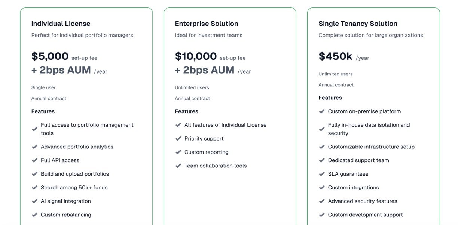The width and height of the screenshot is (458, 225).
Task: Click checkmark beside Search among 50k+ funds
Action: point(34,188)
